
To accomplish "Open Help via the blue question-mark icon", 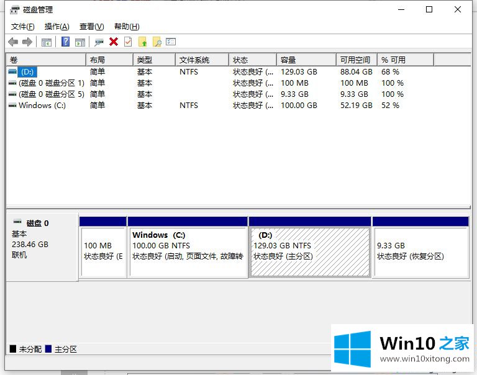I will click(x=65, y=42).
